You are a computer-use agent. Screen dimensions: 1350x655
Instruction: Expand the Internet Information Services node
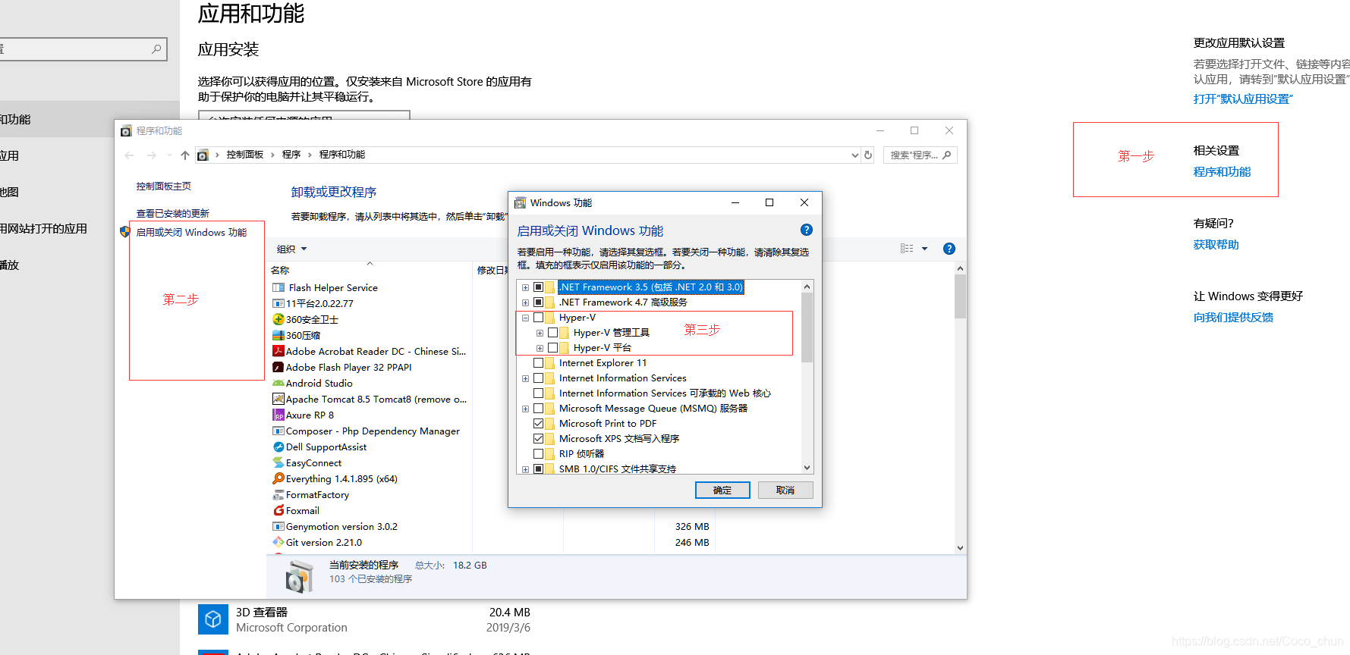tap(525, 378)
